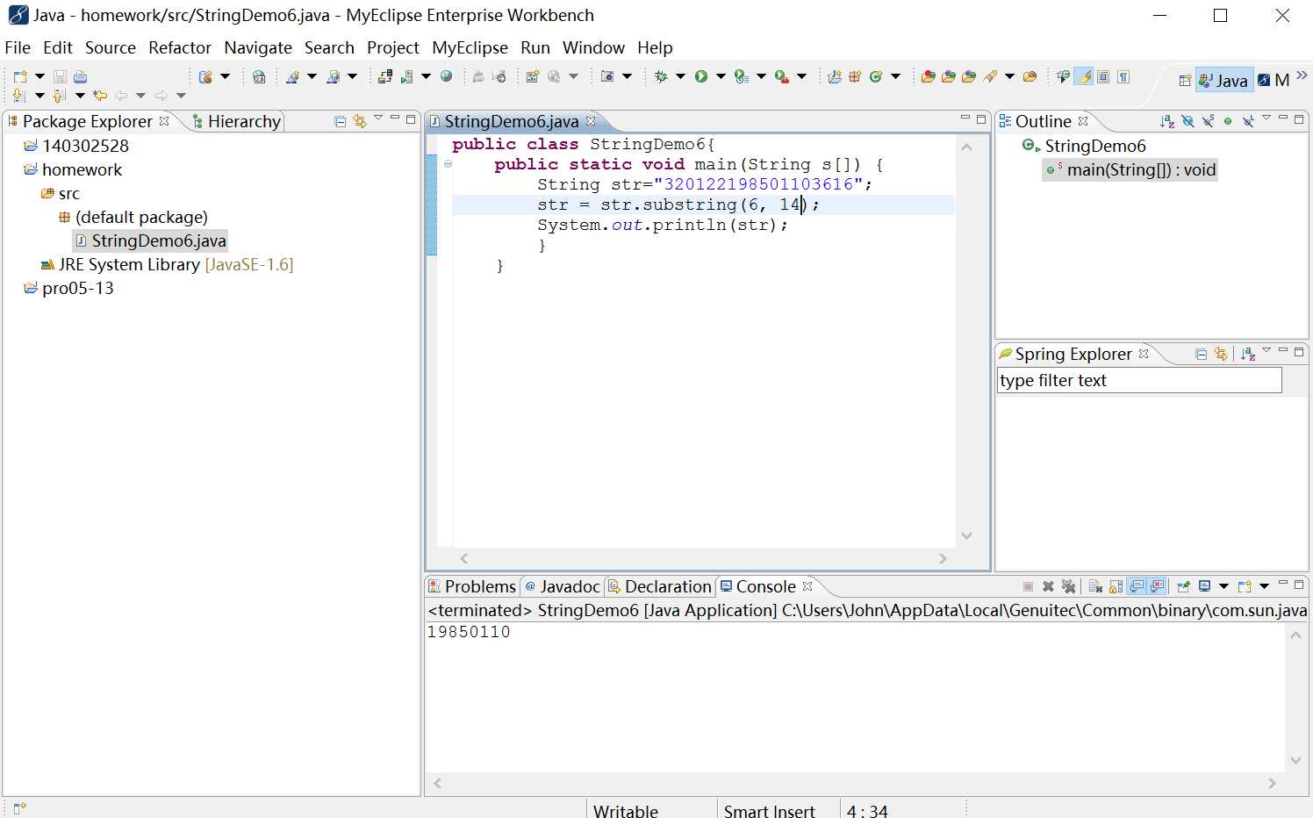Screen dimensions: 1313x818
Task: Click Remove Launch X icon in Console
Action: coord(1048,586)
